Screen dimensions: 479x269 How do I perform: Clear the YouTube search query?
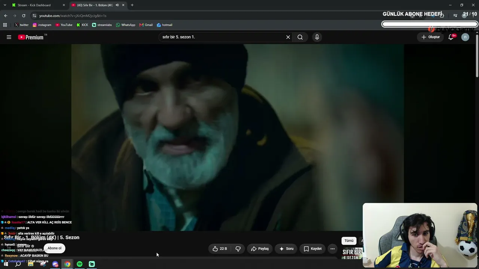click(x=288, y=37)
